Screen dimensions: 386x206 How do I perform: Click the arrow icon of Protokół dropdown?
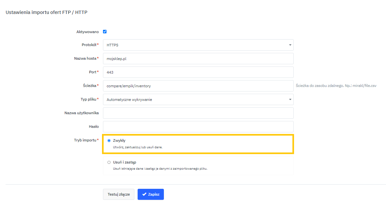pyautogui.click(x=290, y=45)
